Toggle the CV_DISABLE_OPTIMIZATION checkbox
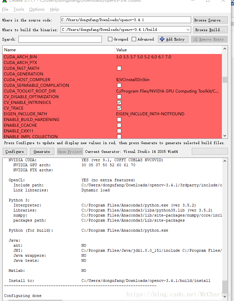The image size is (234, 301). click(x=119, y=97)
